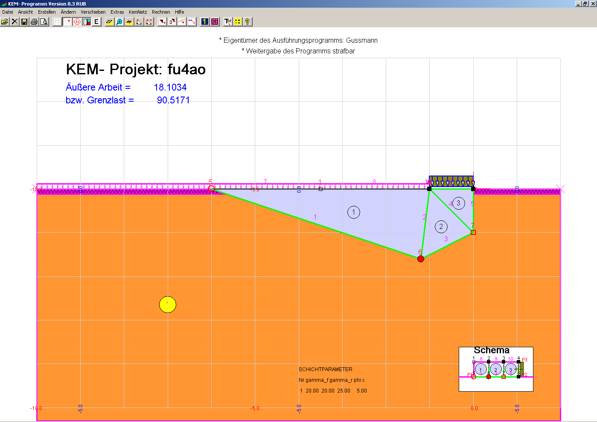
Task: Save project with floppy disk icon
Action: 24,21
